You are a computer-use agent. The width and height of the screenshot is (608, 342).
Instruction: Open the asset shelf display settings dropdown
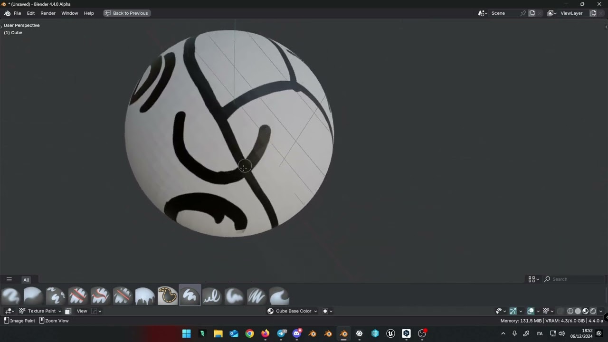click(534, 279)
